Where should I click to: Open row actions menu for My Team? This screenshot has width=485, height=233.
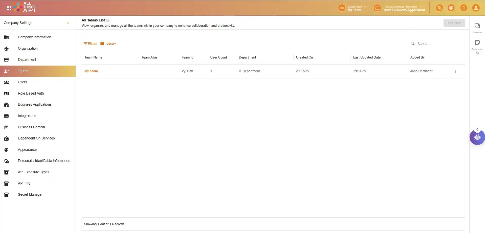(456, 71)
